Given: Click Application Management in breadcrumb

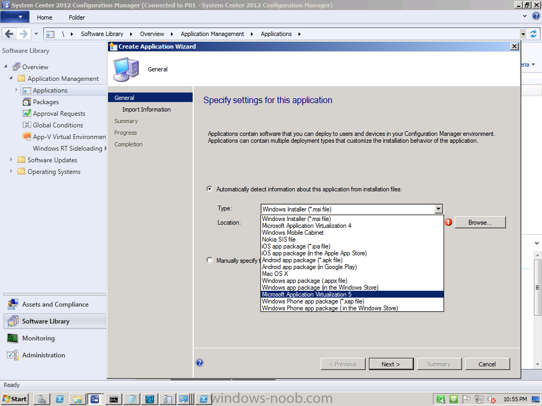Looking at the screenshot, I should (x=212, y=34).
